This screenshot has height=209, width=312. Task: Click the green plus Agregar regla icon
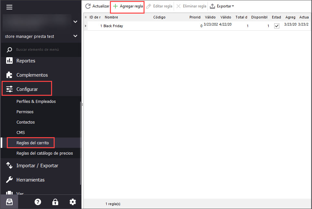pos(115,6)
